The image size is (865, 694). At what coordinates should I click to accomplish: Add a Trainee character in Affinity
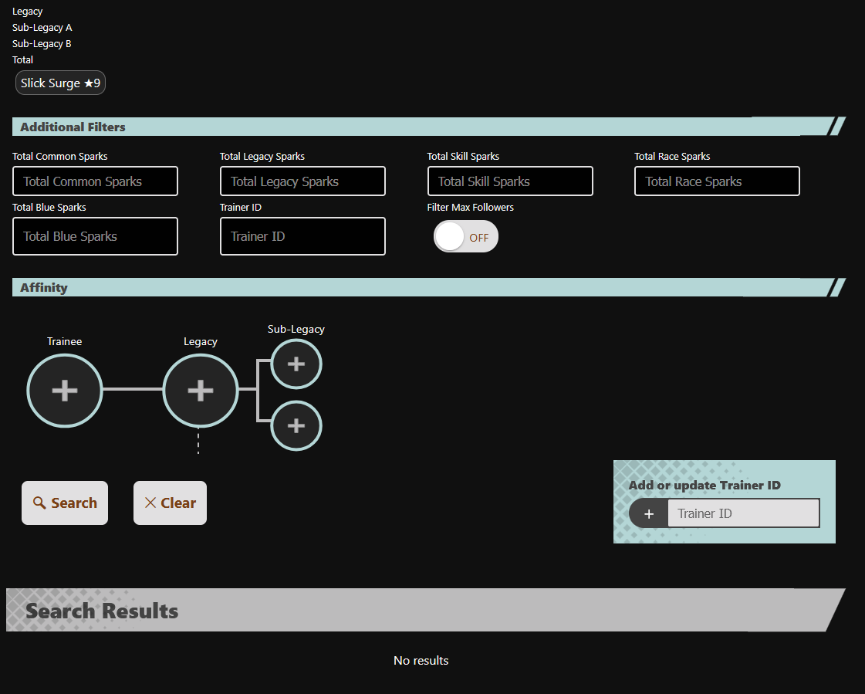coord(65,391)
